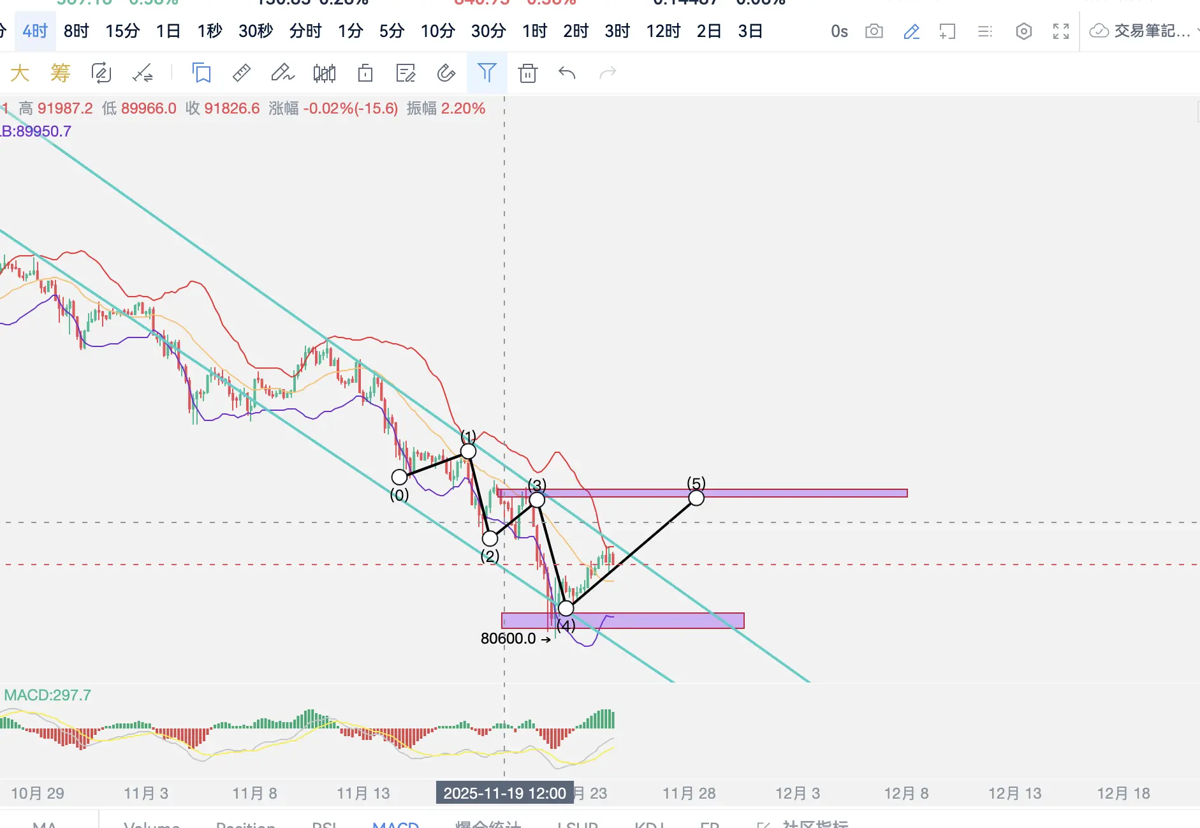Toggle the magnet snap tool
The image size is (1200, 828).
tap(446, 73)
